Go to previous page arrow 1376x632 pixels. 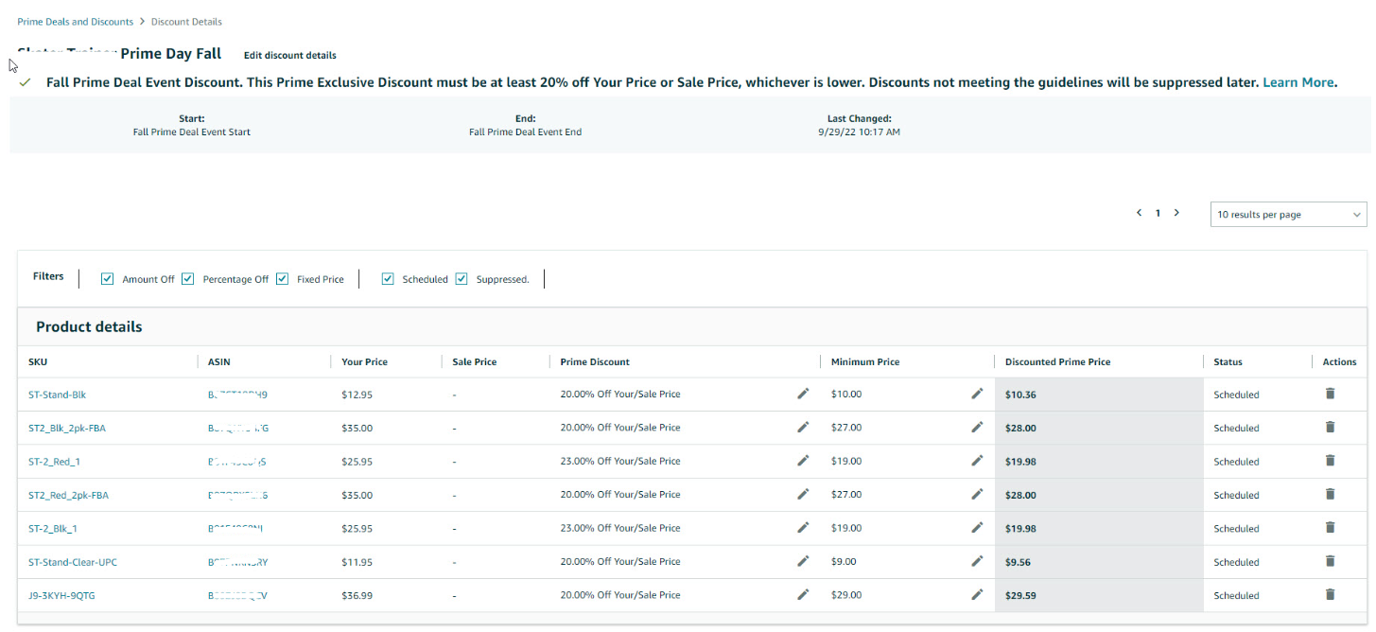pyautogui.click(x=1139, y=213)
